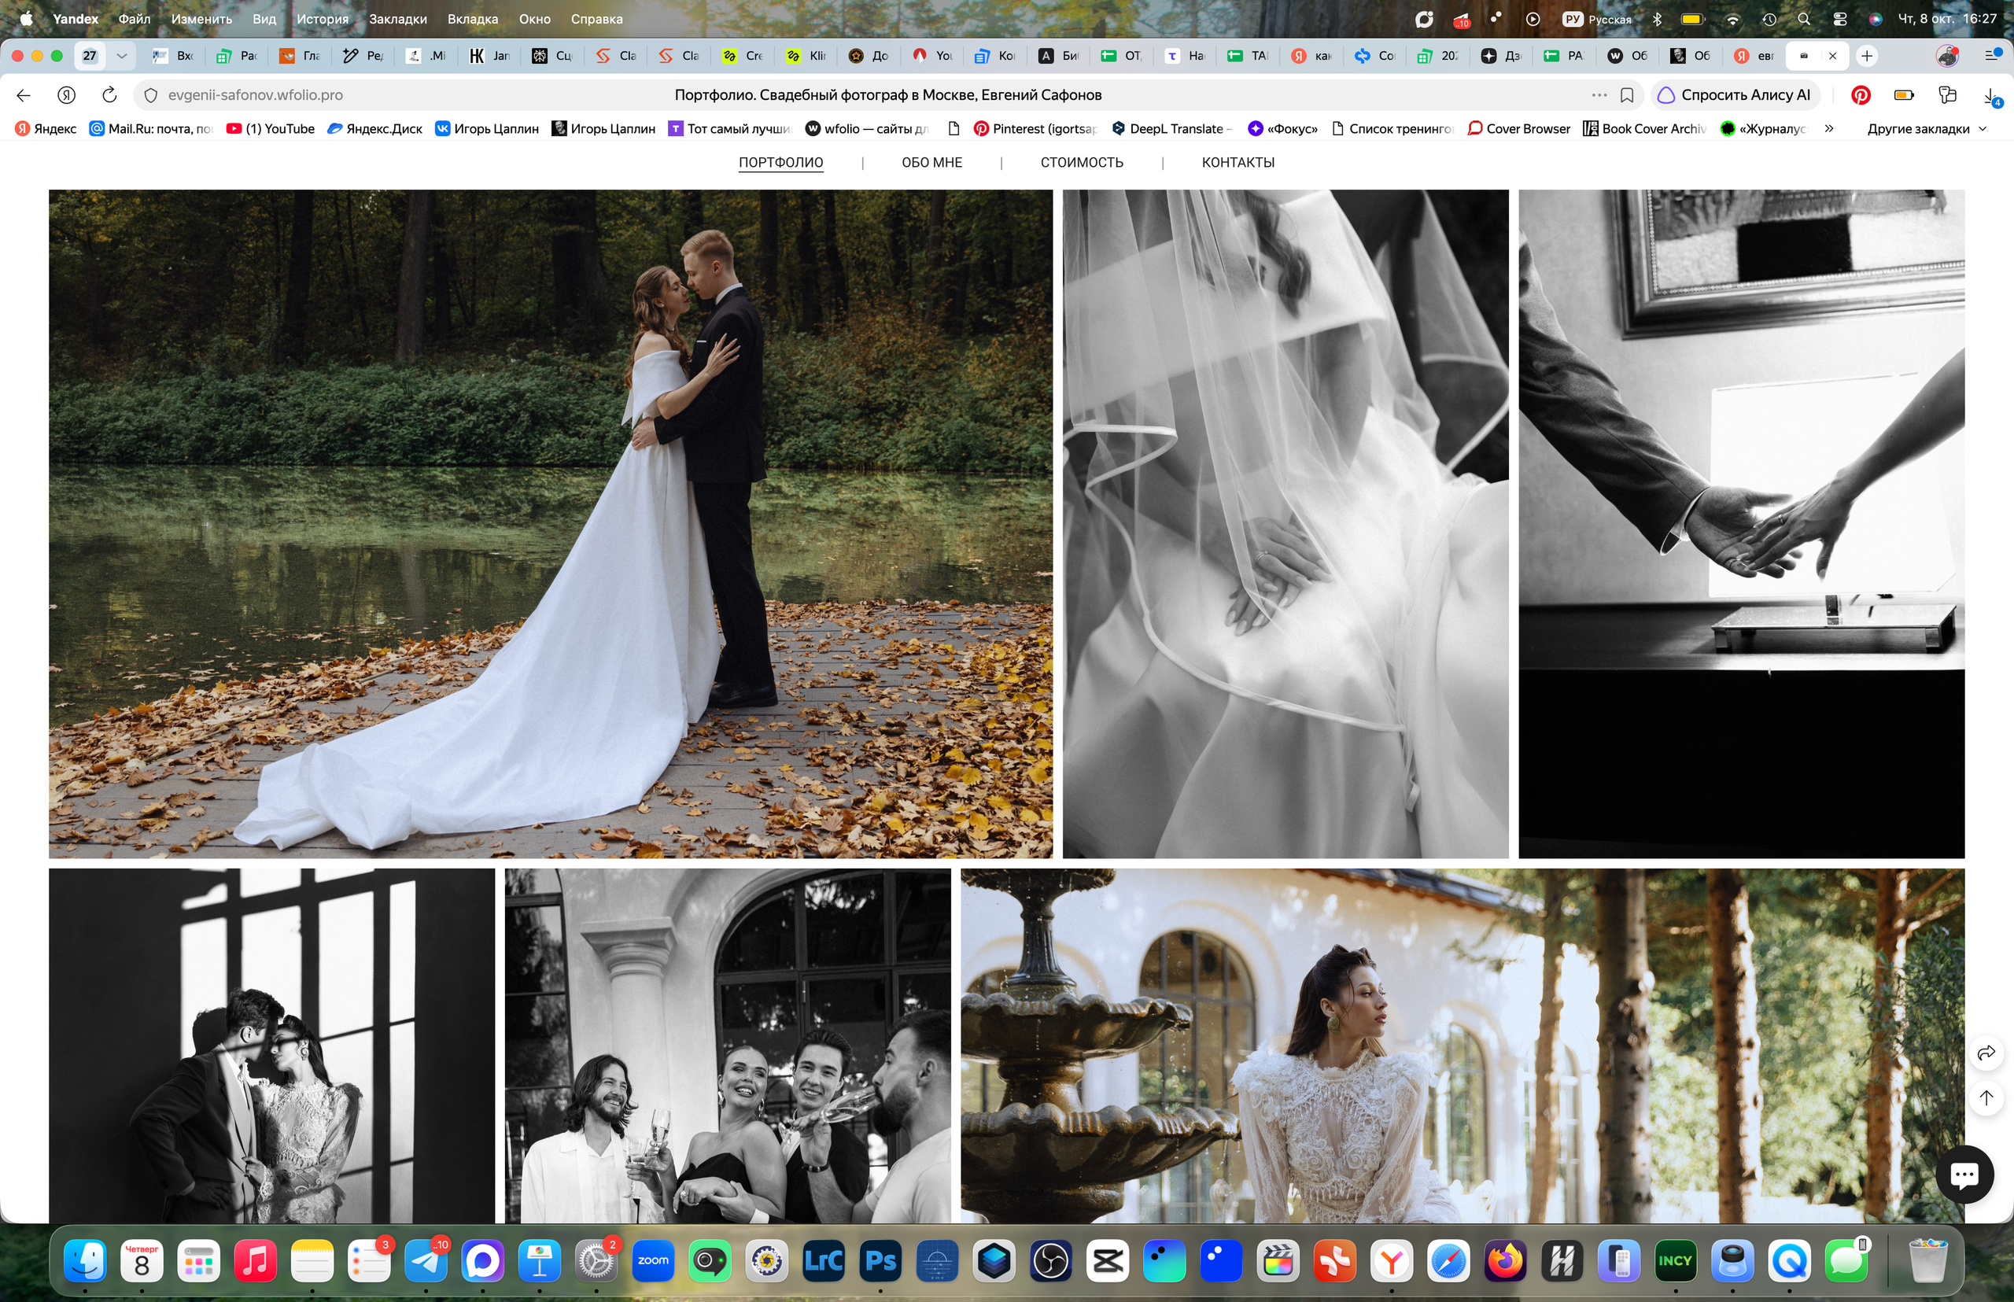Bookmark this page with the bookmark icon

tap(1627, 94)
